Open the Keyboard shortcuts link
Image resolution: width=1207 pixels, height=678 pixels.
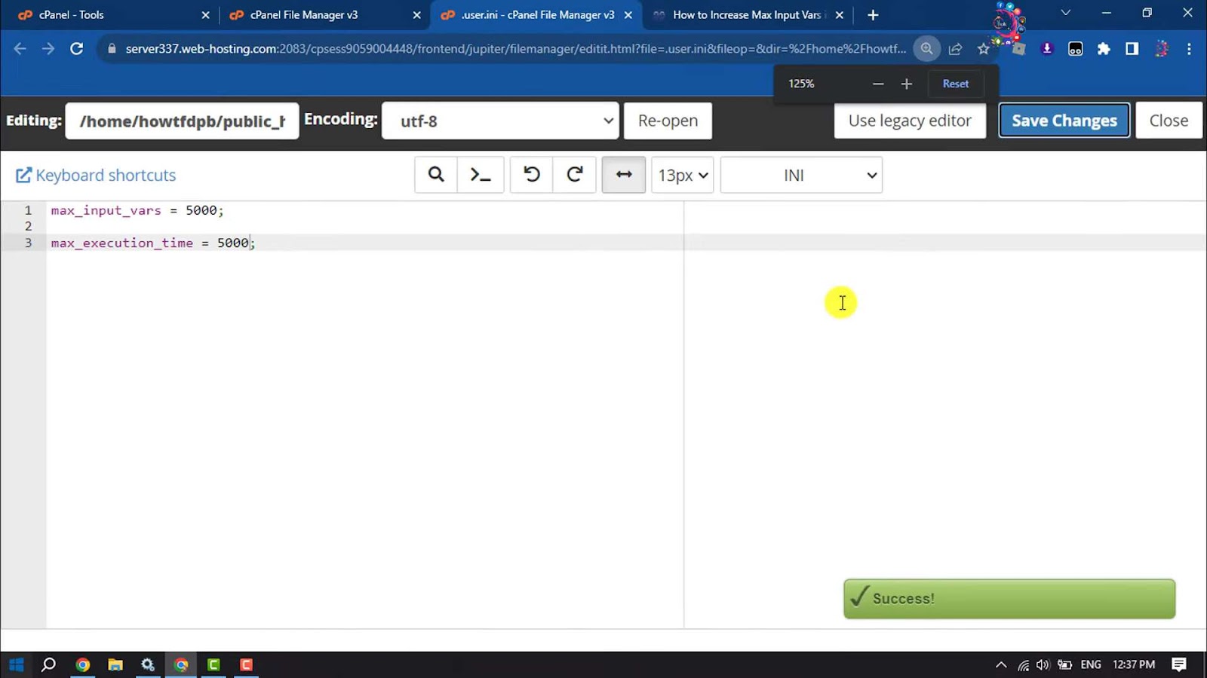(97, 176)
